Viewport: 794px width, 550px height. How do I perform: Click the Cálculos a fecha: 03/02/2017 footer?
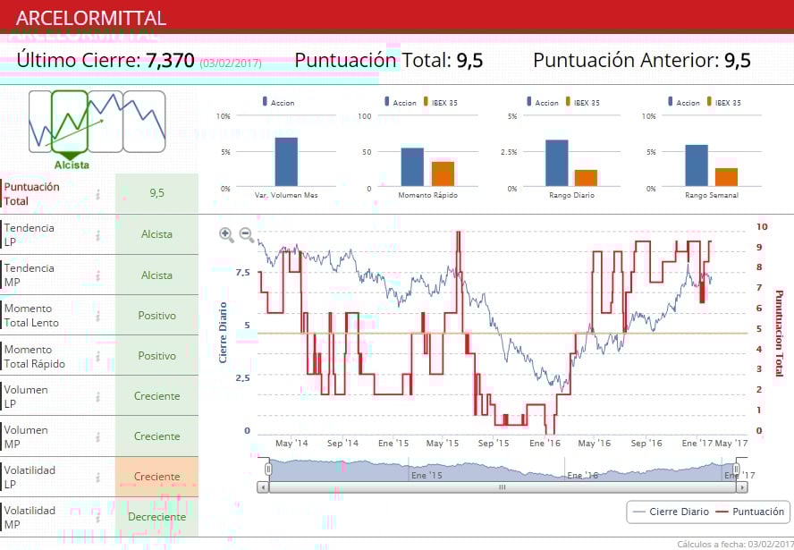click(x=735, y=545)
